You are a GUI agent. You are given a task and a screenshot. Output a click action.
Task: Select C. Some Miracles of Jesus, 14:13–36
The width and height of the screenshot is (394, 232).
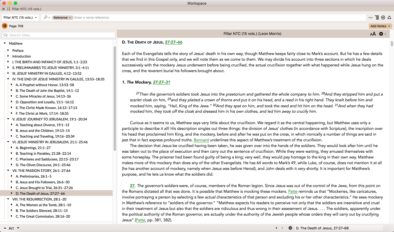click(43, 96)
